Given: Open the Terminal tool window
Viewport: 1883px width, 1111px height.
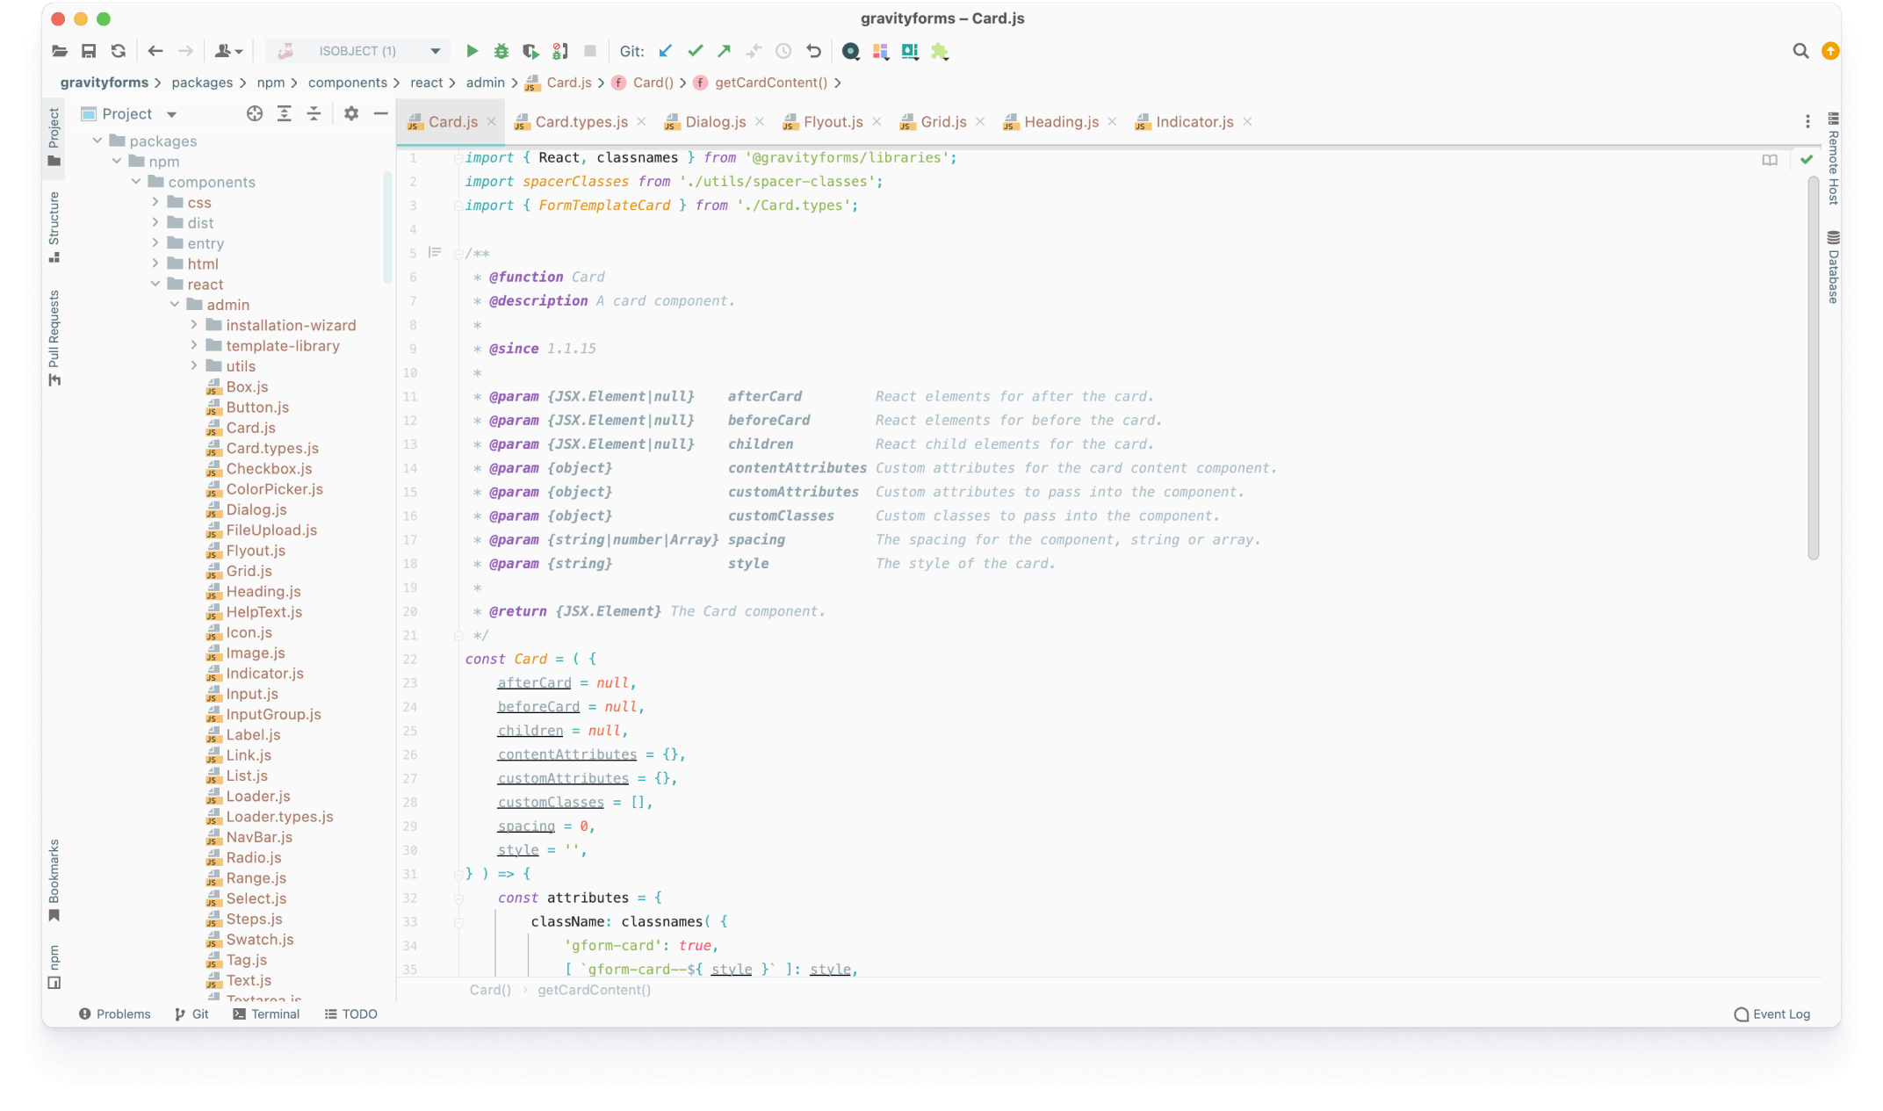Looking at the screenshot, I should point(266,1014).
